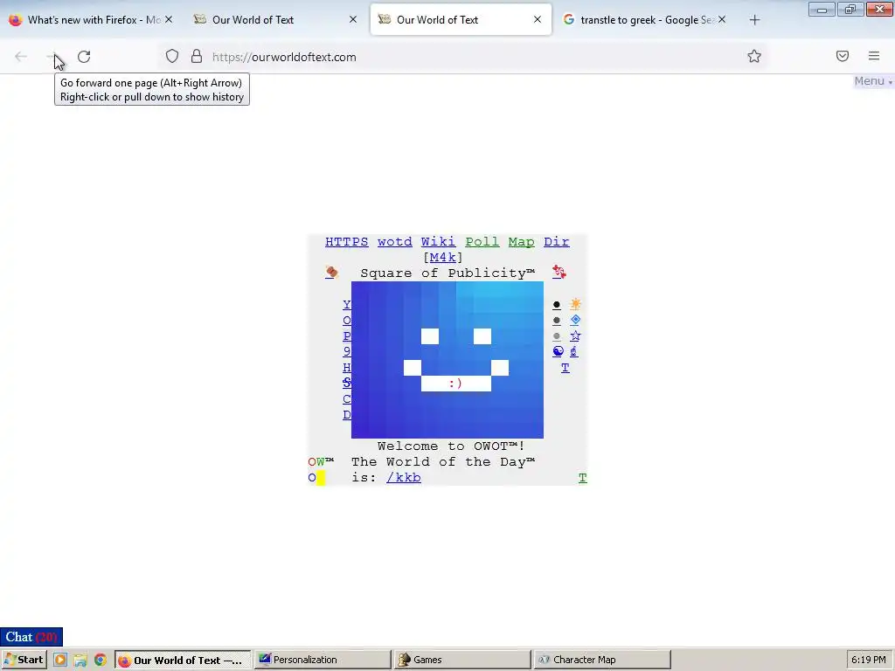895x671 pixels.
Task: Bookmark this page with the star icon
Action: pyautogui.click(x=754, y=56)
